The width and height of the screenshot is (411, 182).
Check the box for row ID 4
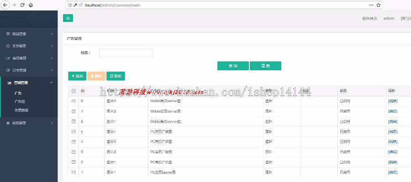[x=74, y=142]
